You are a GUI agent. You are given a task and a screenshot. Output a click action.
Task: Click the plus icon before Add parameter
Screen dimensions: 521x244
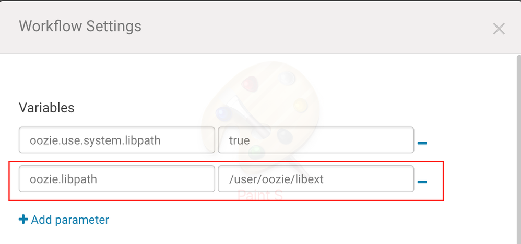[x=23, y=220]
